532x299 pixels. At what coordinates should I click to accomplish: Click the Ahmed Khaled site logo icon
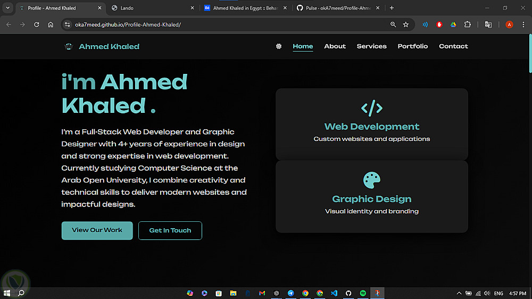pos(69,46)
